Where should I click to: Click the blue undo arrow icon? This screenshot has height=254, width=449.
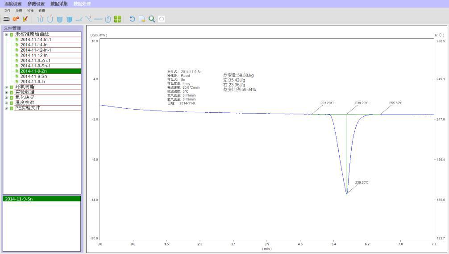[132, 19]
